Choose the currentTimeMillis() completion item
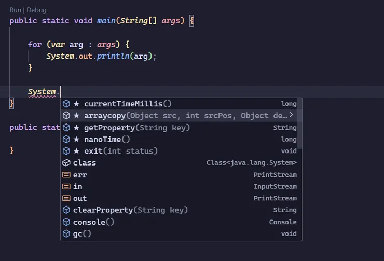The width and height of the screenshot is (384, 261). click(128, 104)
